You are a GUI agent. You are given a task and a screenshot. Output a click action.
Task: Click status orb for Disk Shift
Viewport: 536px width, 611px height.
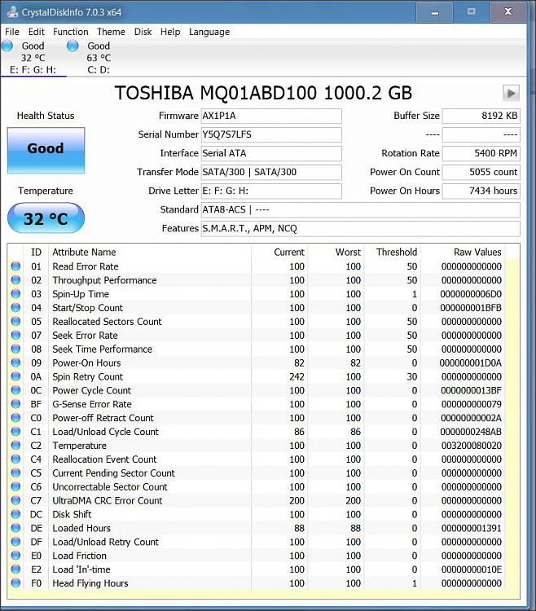[x=15, y=514]
